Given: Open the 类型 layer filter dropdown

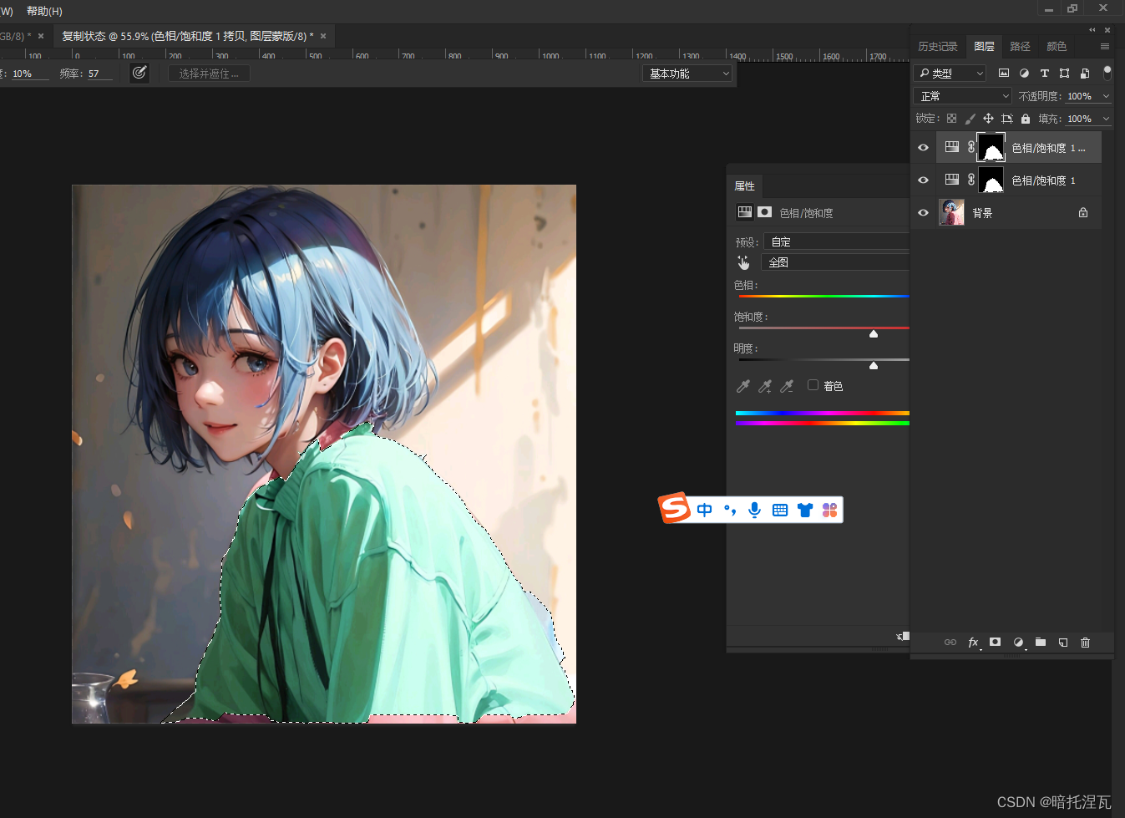Looking at the screenshot, I should 950,74.
